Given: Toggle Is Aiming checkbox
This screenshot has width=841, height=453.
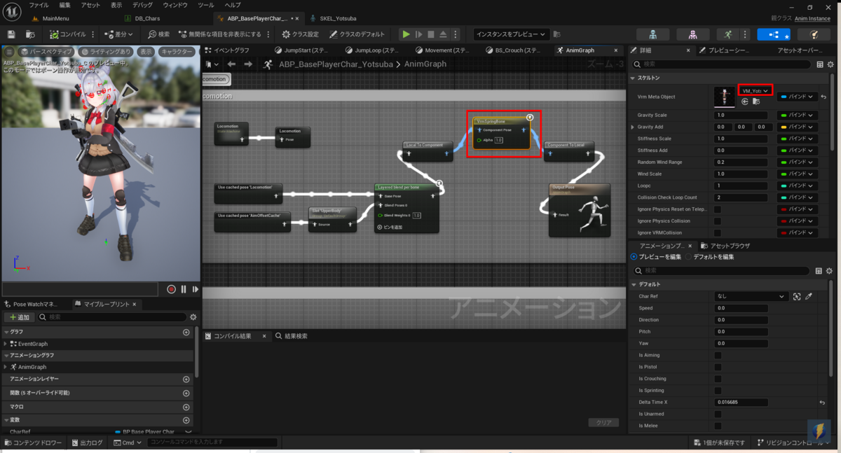Looking at the screenshot, I should coord(718,355).
